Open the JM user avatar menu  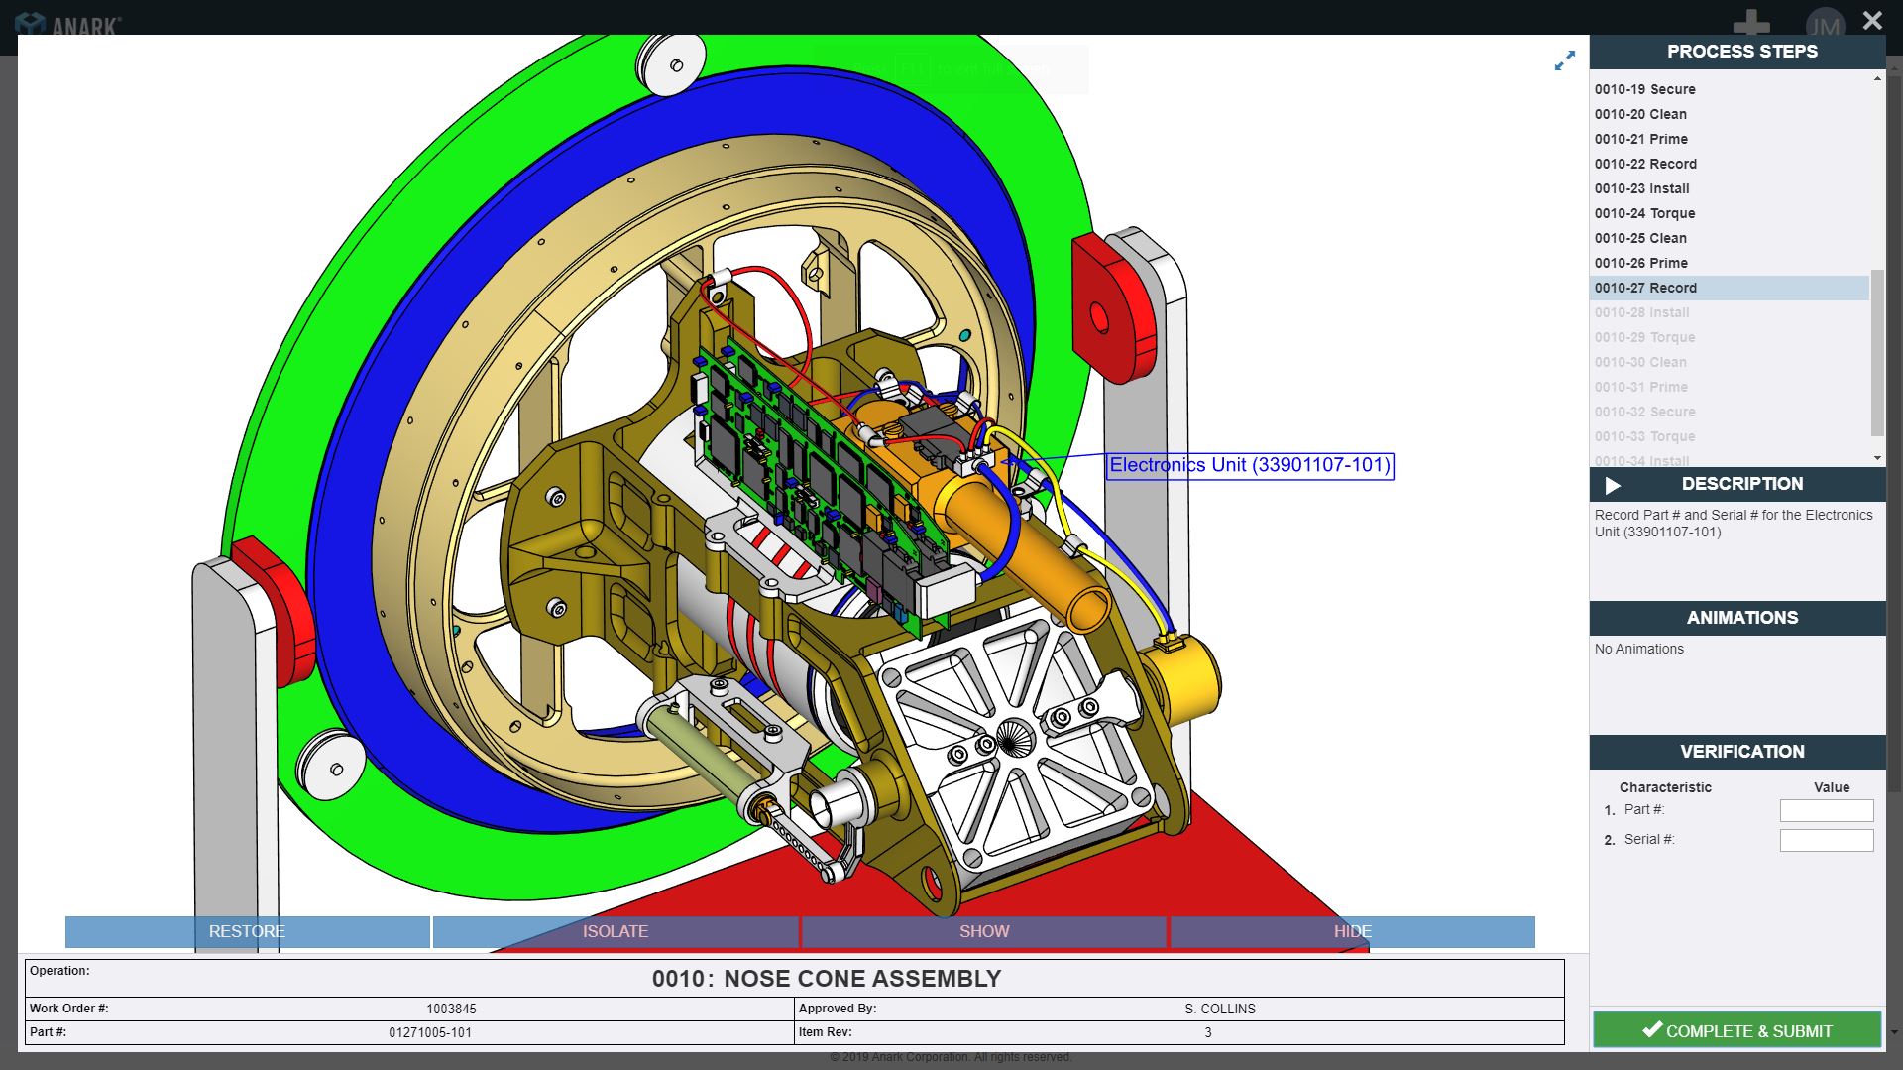coord(1824,24)
